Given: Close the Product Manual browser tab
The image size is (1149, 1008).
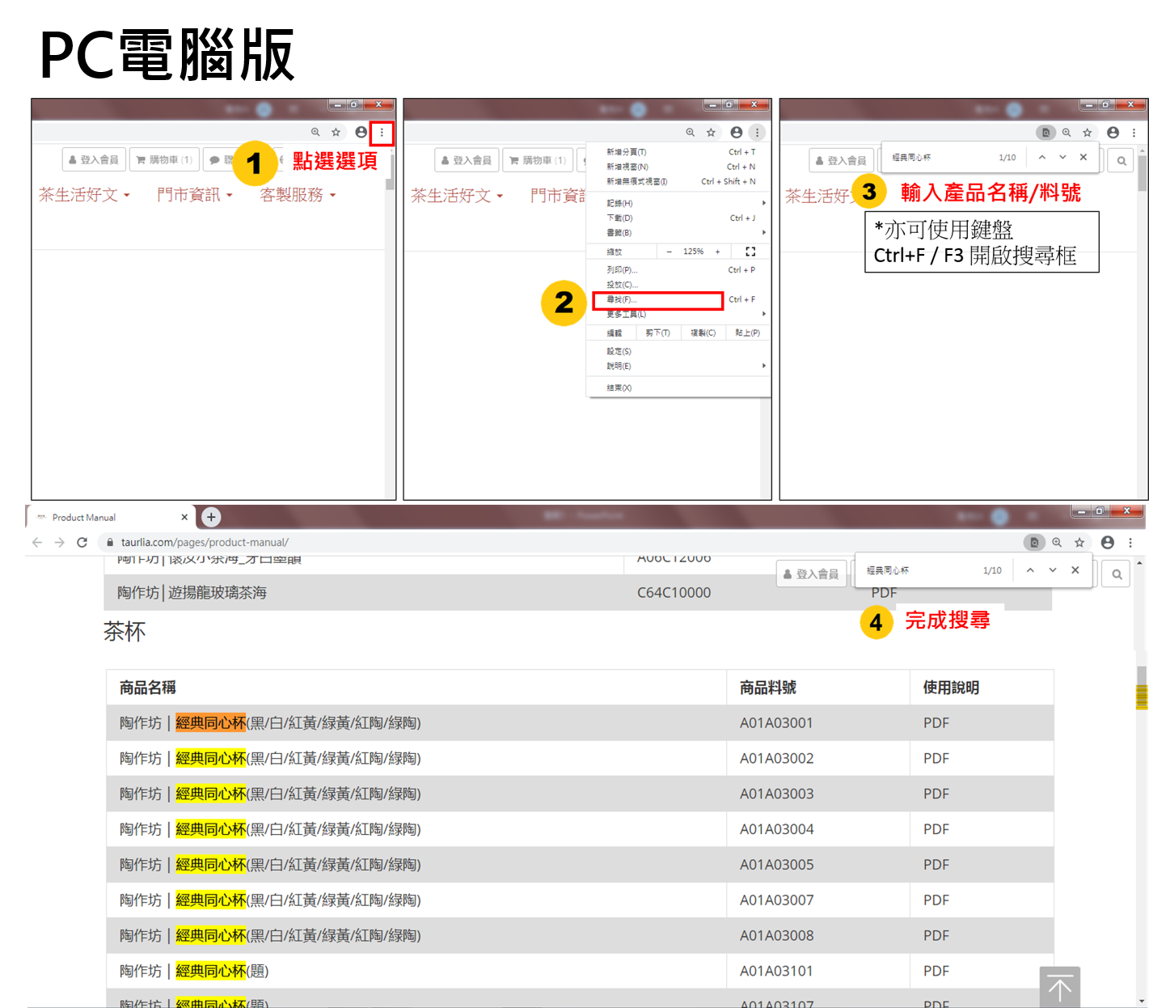Looking at the screenshot, I should point(184,517).
